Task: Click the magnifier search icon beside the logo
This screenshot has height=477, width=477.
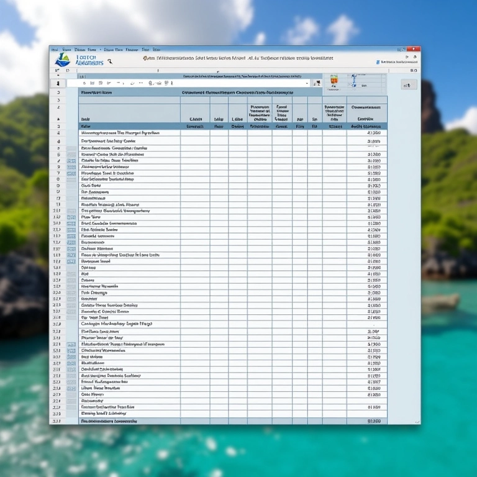Action: coord(110,61)
